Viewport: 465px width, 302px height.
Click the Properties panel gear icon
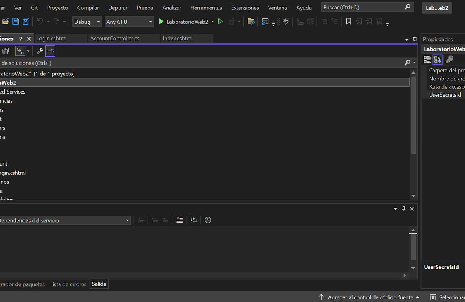tap(415, 39)
